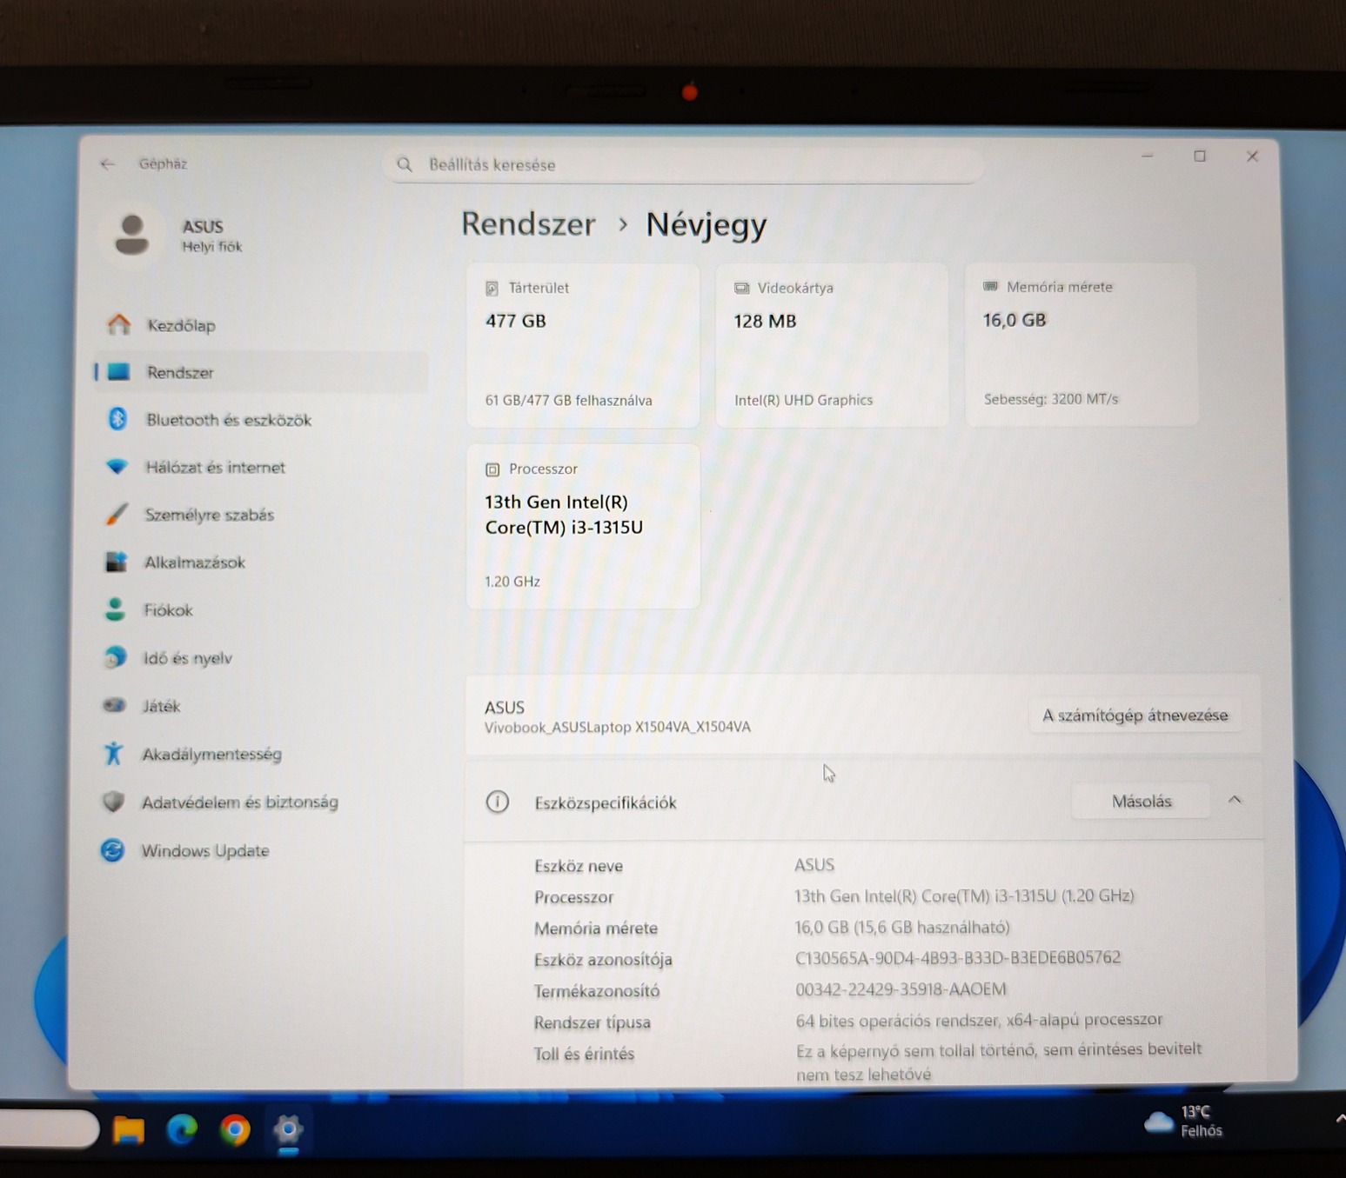This screenshot has height=1178, width=1346.
Task: Click the Eszköz neve ASUS value
Action: pyautogui.click(x=814, y=865)
